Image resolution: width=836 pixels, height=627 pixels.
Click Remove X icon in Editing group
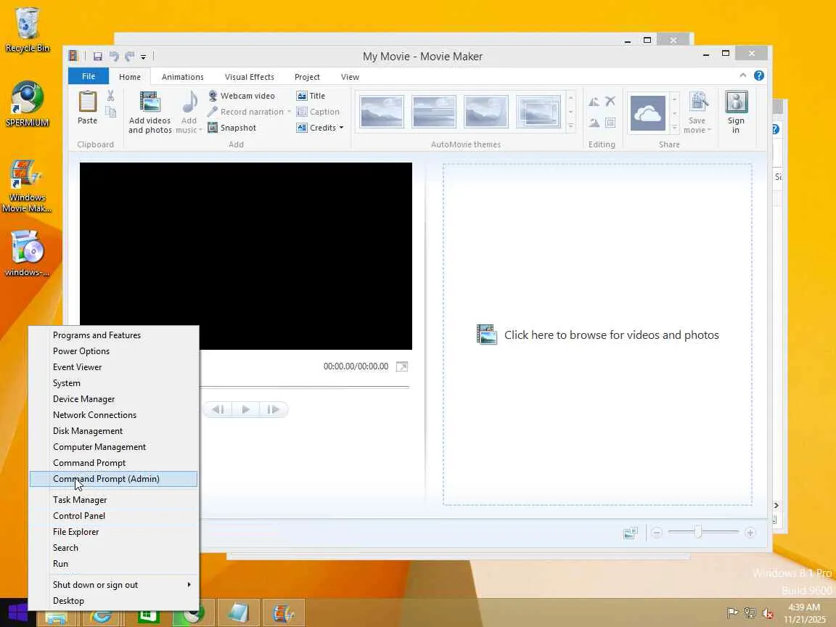(x=610, y=102)
